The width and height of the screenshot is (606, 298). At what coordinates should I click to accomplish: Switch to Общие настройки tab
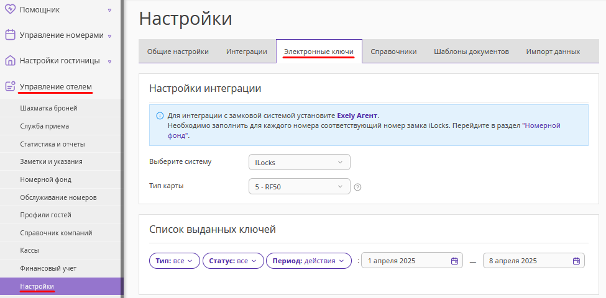pos(178,52)
